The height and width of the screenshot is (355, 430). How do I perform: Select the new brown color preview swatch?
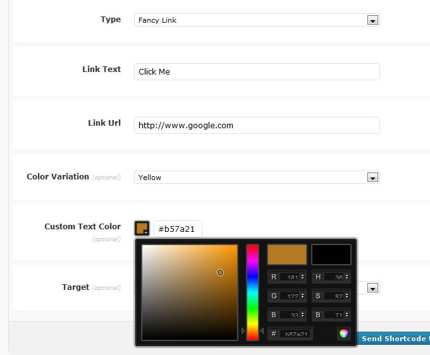[x=286, y=254]
